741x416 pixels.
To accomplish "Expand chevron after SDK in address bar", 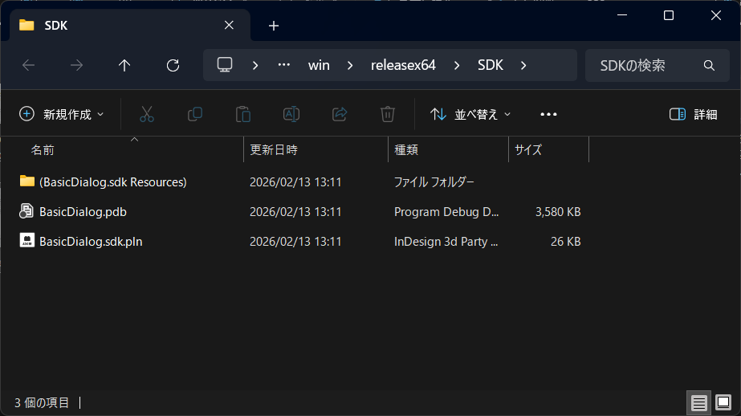I will point(523,66).
